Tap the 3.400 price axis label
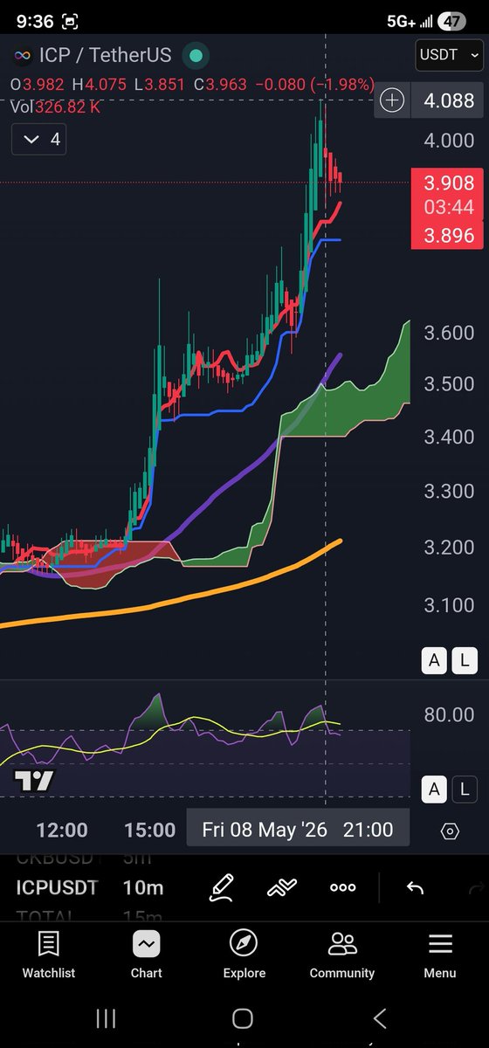The image size is (489, 1048). 449,437
